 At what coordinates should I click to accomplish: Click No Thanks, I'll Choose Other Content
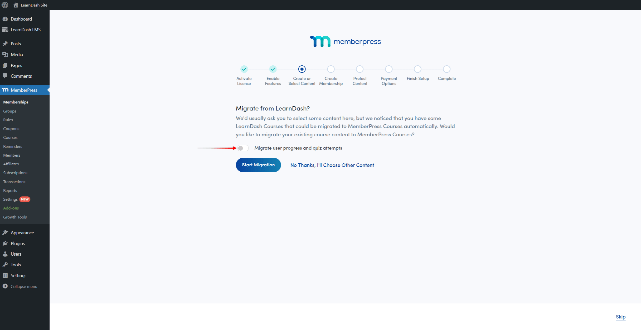(332, 165)
